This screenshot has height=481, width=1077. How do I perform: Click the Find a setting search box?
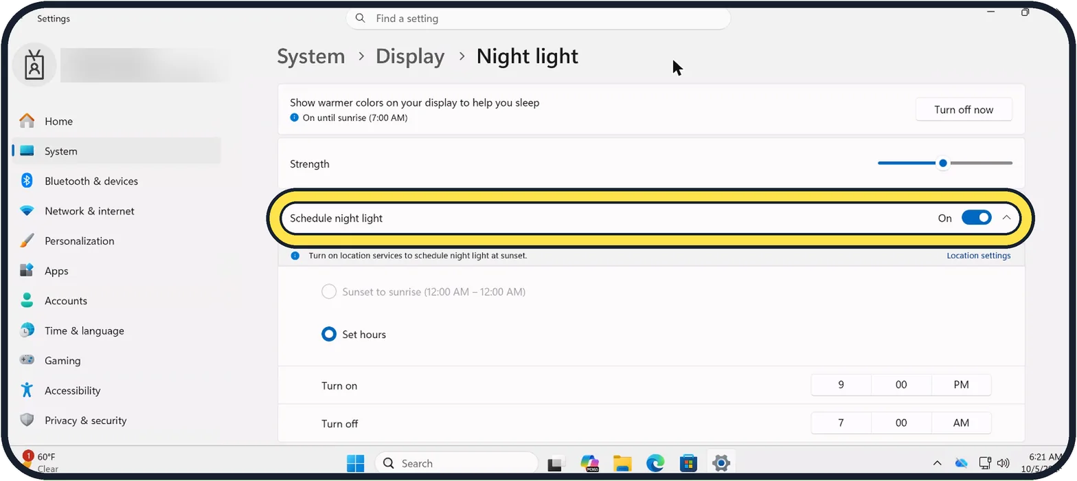coord(538,19)
